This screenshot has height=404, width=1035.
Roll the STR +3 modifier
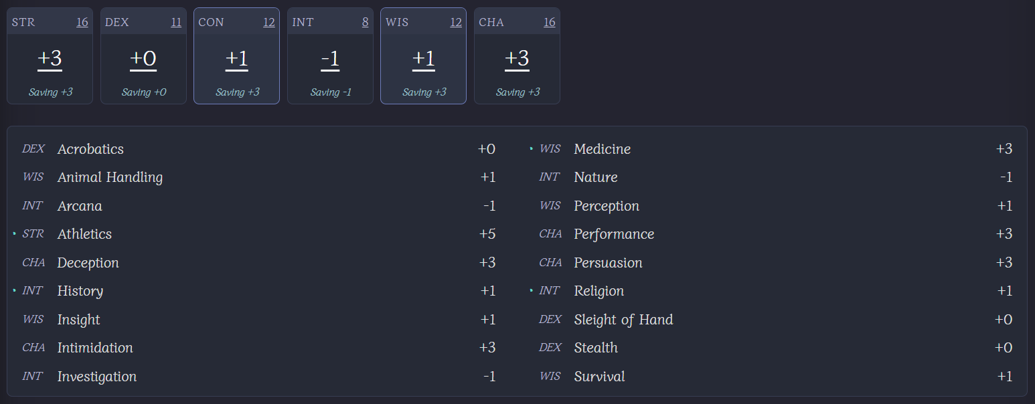(50, 59)
